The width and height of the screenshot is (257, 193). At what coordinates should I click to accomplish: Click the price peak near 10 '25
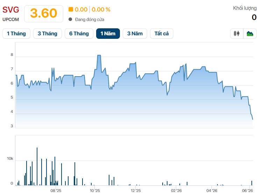click(99, 55)
